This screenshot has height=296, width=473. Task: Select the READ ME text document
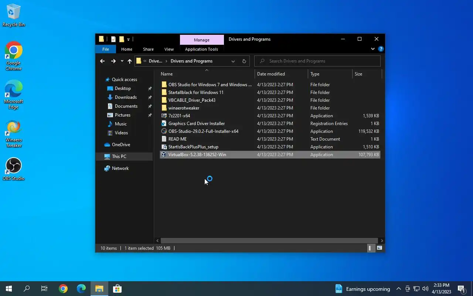point(270,139)
